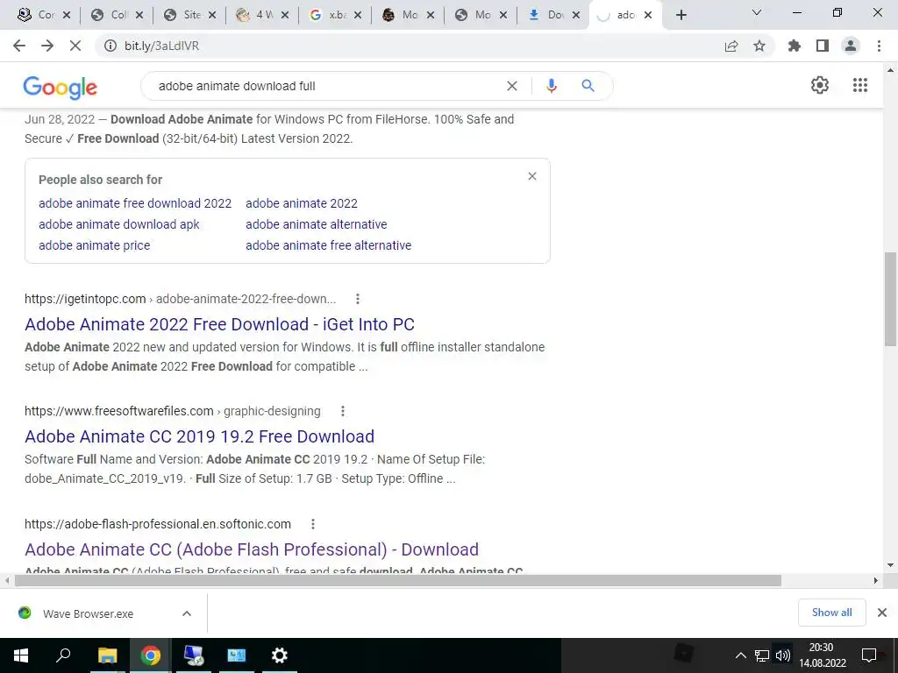This screenshot has height=673, width=898.
Task: Clear the Google search box text
Action: coord(512,86)
